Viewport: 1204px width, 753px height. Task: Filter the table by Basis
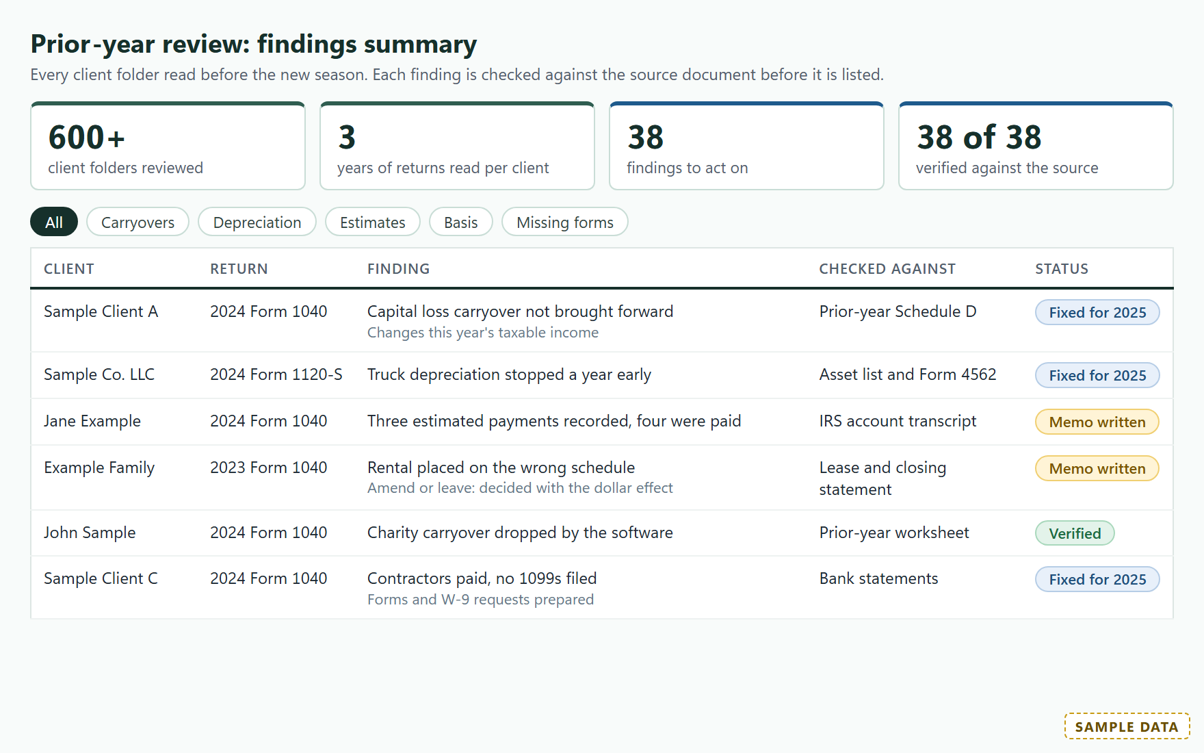click(x=461, y=222)
